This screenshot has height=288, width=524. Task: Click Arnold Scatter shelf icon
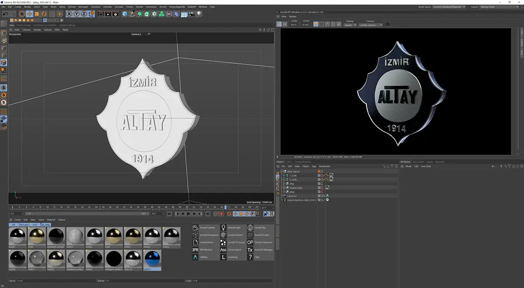(x=250, y=235)
